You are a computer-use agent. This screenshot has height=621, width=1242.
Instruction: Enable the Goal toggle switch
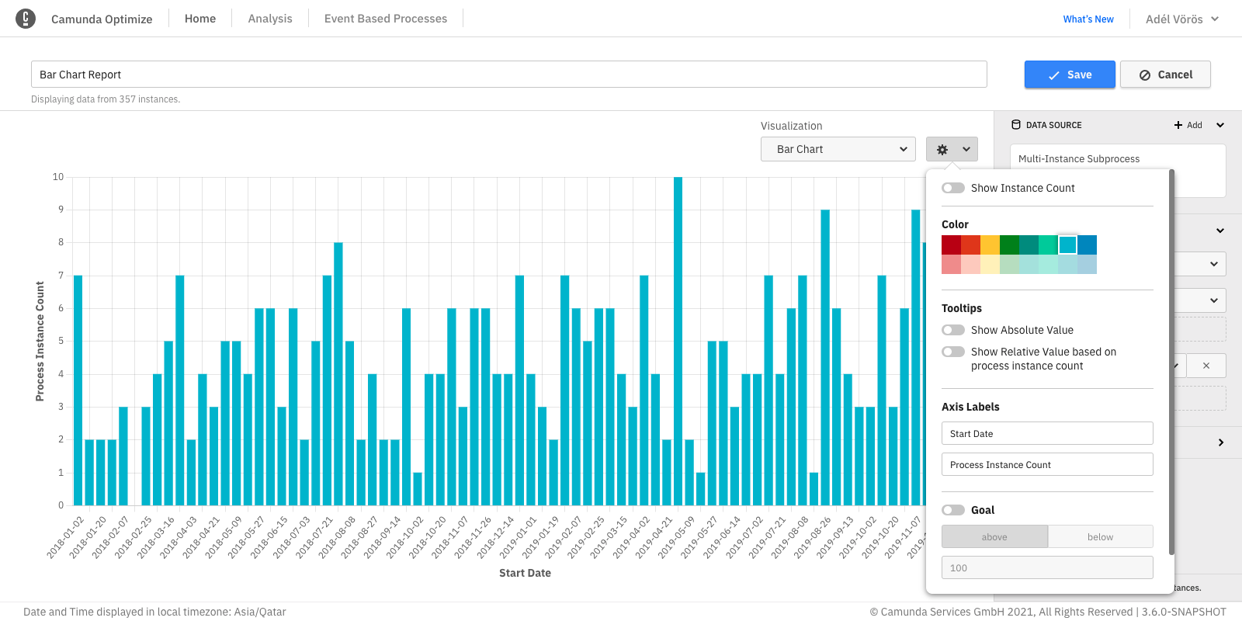953,510
